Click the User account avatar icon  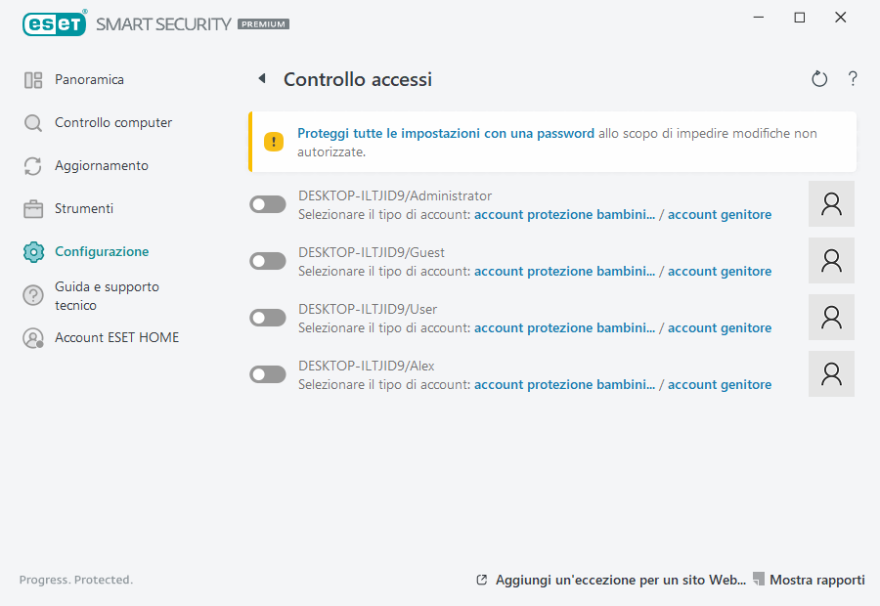tap(831, 318)
